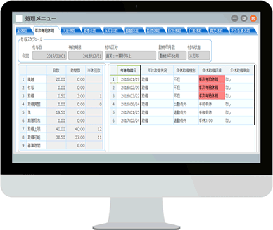Viewport: 273px width, 230px height.
Task: Close the window with the orange X
Action: [x=253, y=18]
